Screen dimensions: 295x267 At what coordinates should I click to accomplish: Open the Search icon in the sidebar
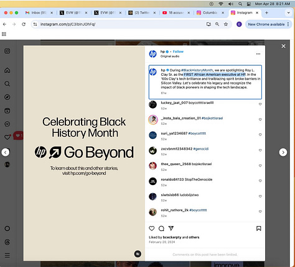(x=7, y=84)
